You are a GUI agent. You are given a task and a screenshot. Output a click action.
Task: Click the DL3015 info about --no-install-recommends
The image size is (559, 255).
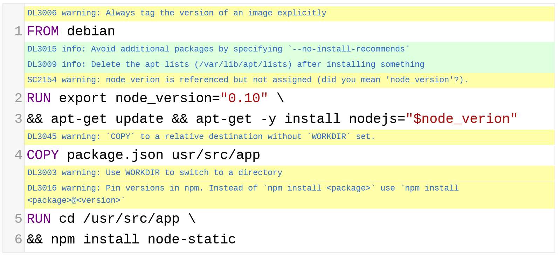[289, 49]
